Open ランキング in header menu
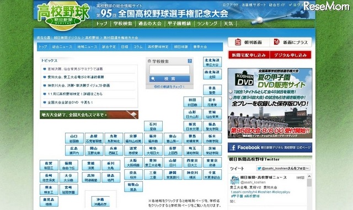The image size is (353, 210). 207,23
